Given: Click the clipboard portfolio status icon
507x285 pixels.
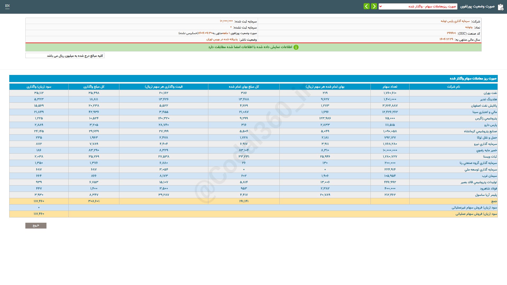Looking at the screenshot, I should tap(500, 7).
